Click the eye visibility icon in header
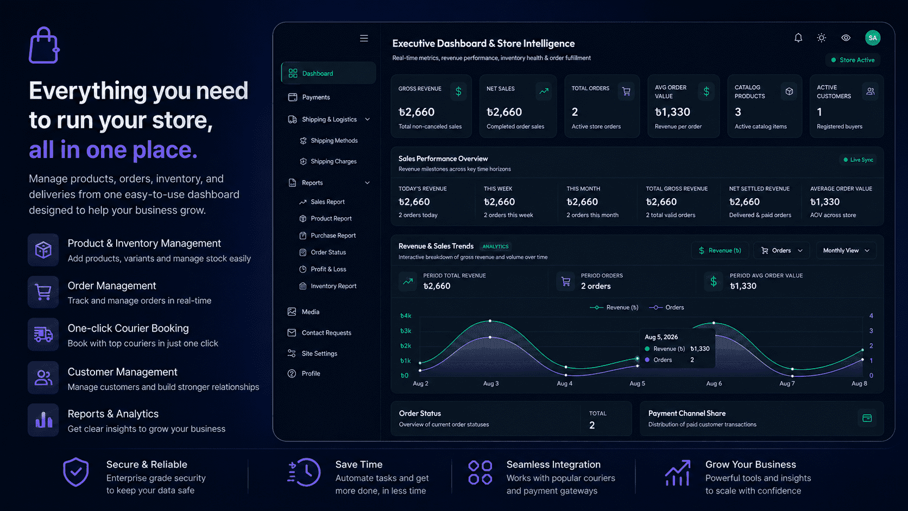This screenshot has height=511, width=908. [x=846, y=37]
